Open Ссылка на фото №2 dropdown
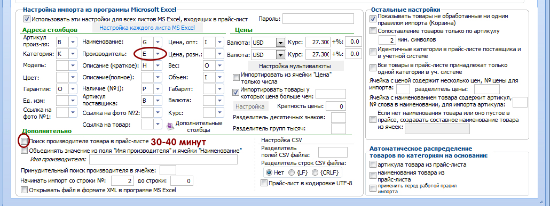 [x=158, y=112]
